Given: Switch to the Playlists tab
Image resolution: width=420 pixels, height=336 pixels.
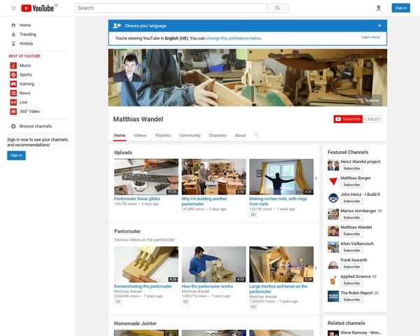Looking at the screenshot, I should pos(163,135).
